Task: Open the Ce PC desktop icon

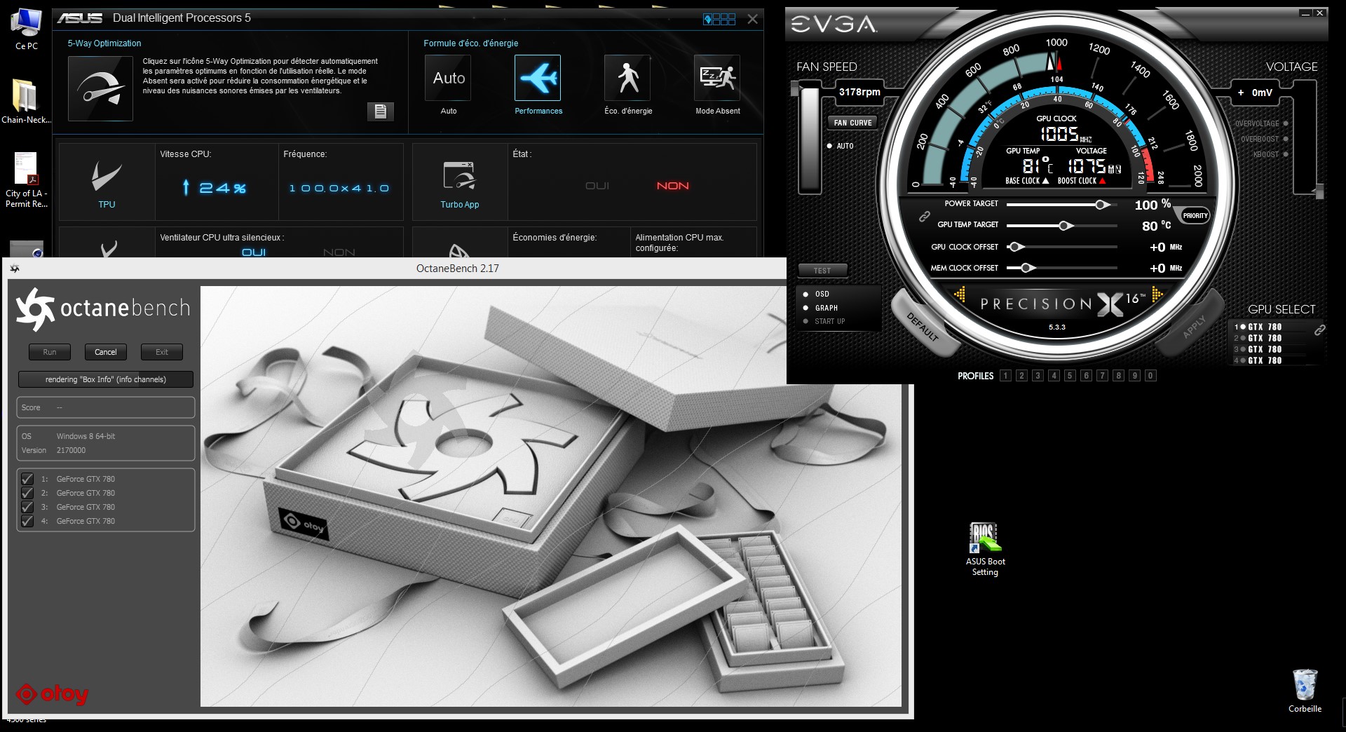Action: (x=26, y=29)
